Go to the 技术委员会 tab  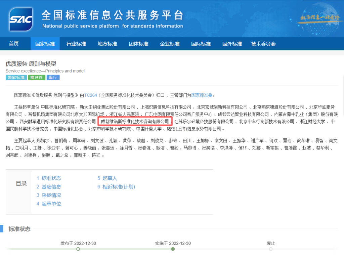coord(263,44)
